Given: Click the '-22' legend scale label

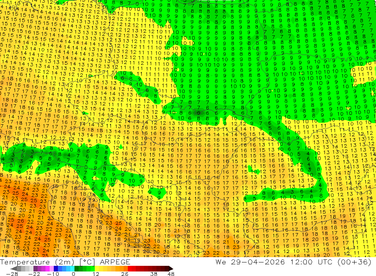Looking at the screenshot, I should point(34,274).
